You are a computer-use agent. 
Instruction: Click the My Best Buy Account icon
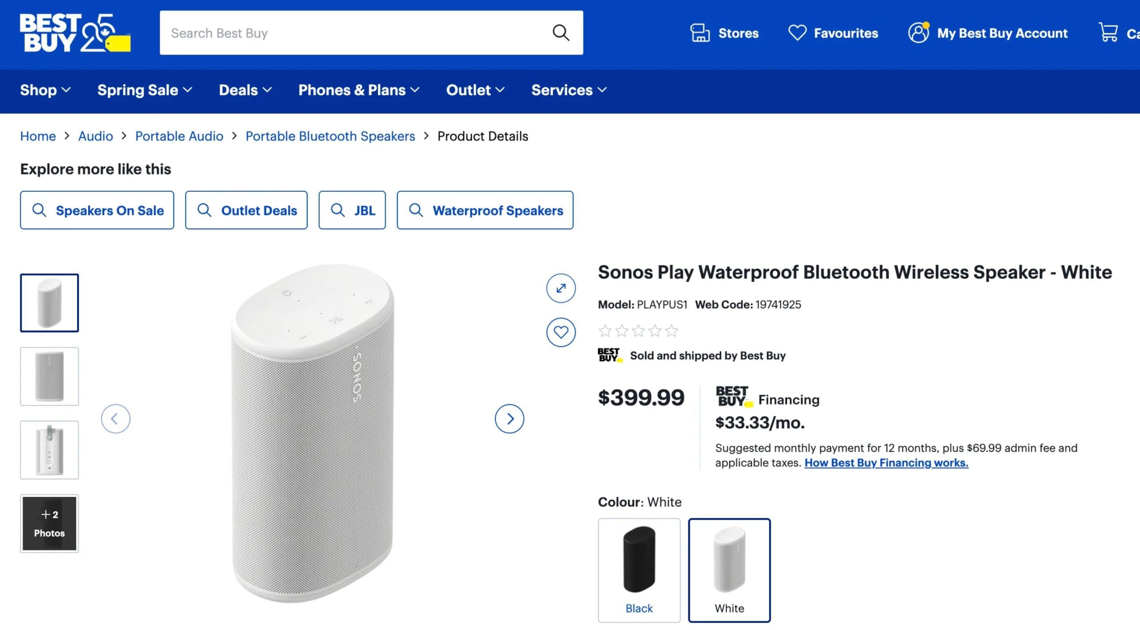[x=918, y=32]
